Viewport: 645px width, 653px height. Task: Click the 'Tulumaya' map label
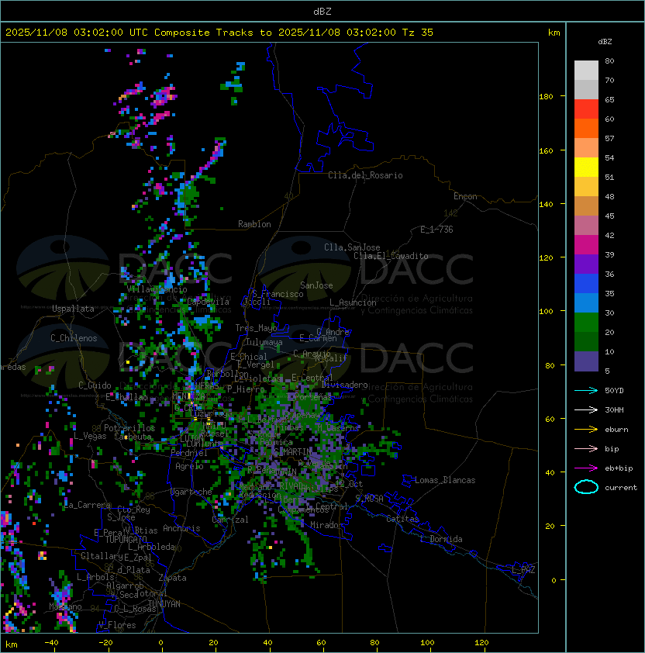(x=264, y=342)
